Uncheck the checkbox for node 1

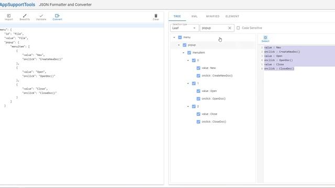click(x=194, y=84)
